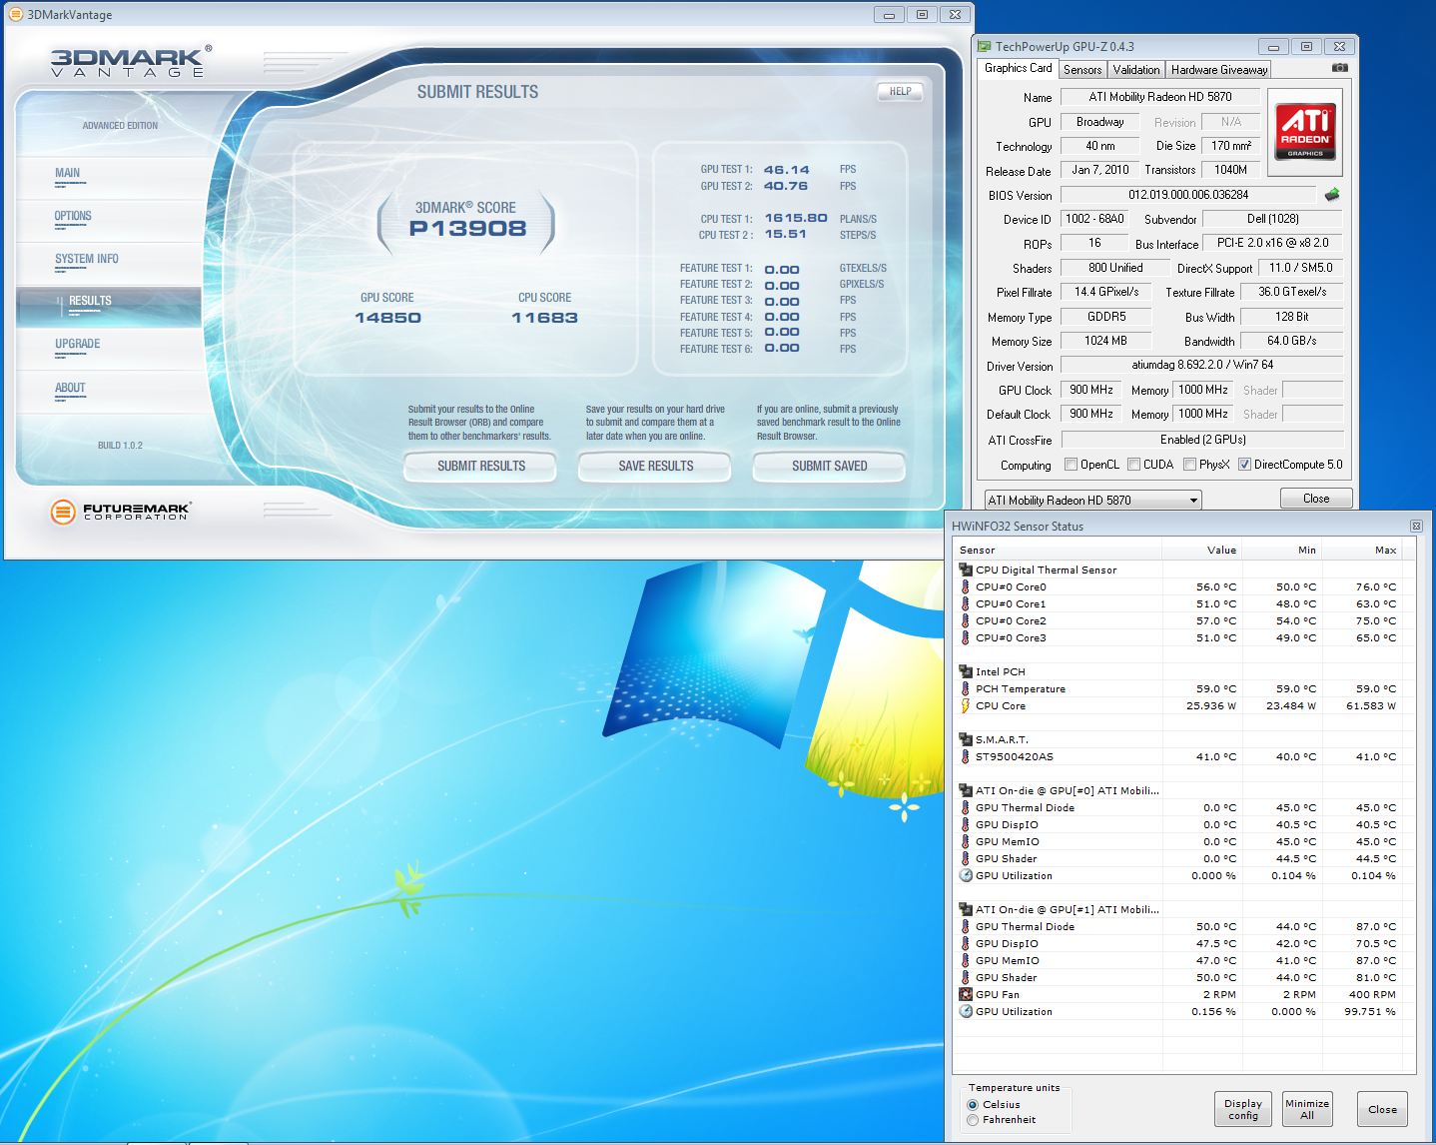Click the Max column header in HWiNFO32
The width and height of the screenshot is (1436, 1145).
pyautogui.click(x=1363, y=550)
